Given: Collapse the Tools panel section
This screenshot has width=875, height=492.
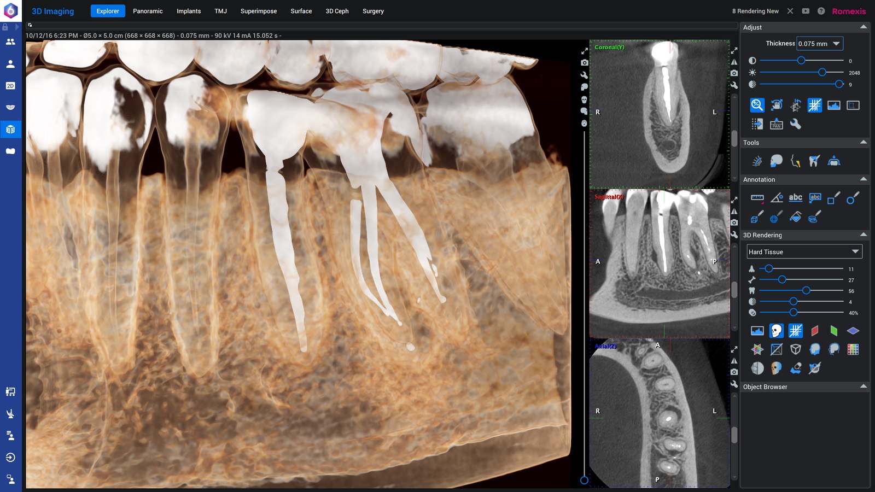Looking at the screenshot, I should click(x=864, y=142).
